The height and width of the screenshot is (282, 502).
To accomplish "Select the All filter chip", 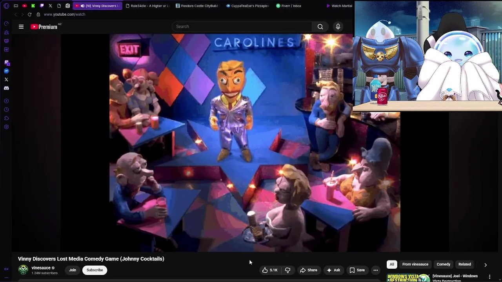I will tap(392, 264).
